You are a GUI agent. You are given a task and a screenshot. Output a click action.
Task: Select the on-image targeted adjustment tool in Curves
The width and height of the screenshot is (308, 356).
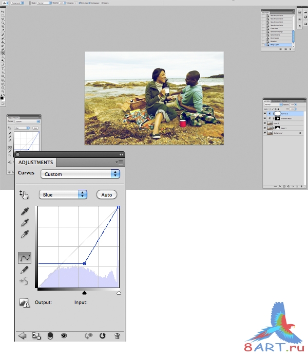point(24,194)
